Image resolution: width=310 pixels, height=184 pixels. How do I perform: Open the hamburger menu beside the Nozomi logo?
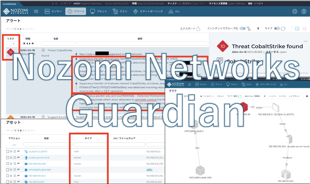[36, 12]
